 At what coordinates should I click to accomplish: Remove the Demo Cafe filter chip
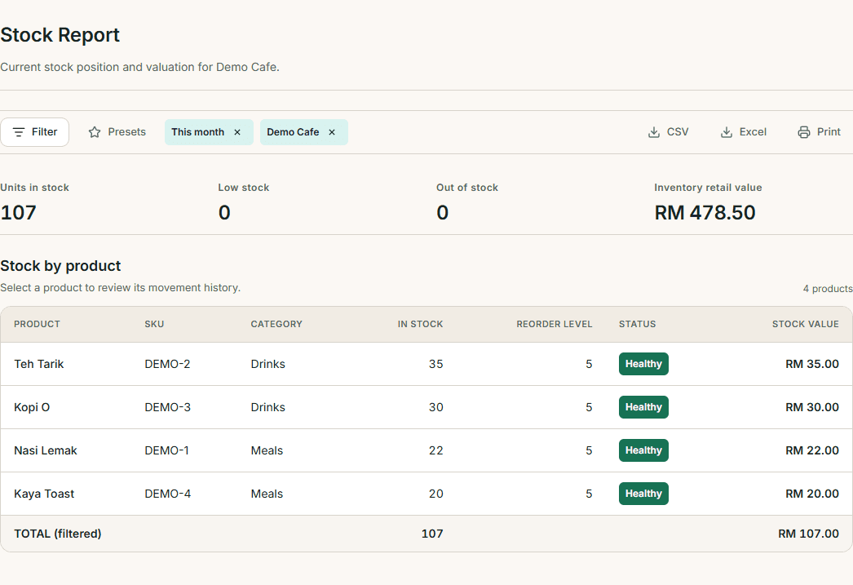[x=332, y=132]
